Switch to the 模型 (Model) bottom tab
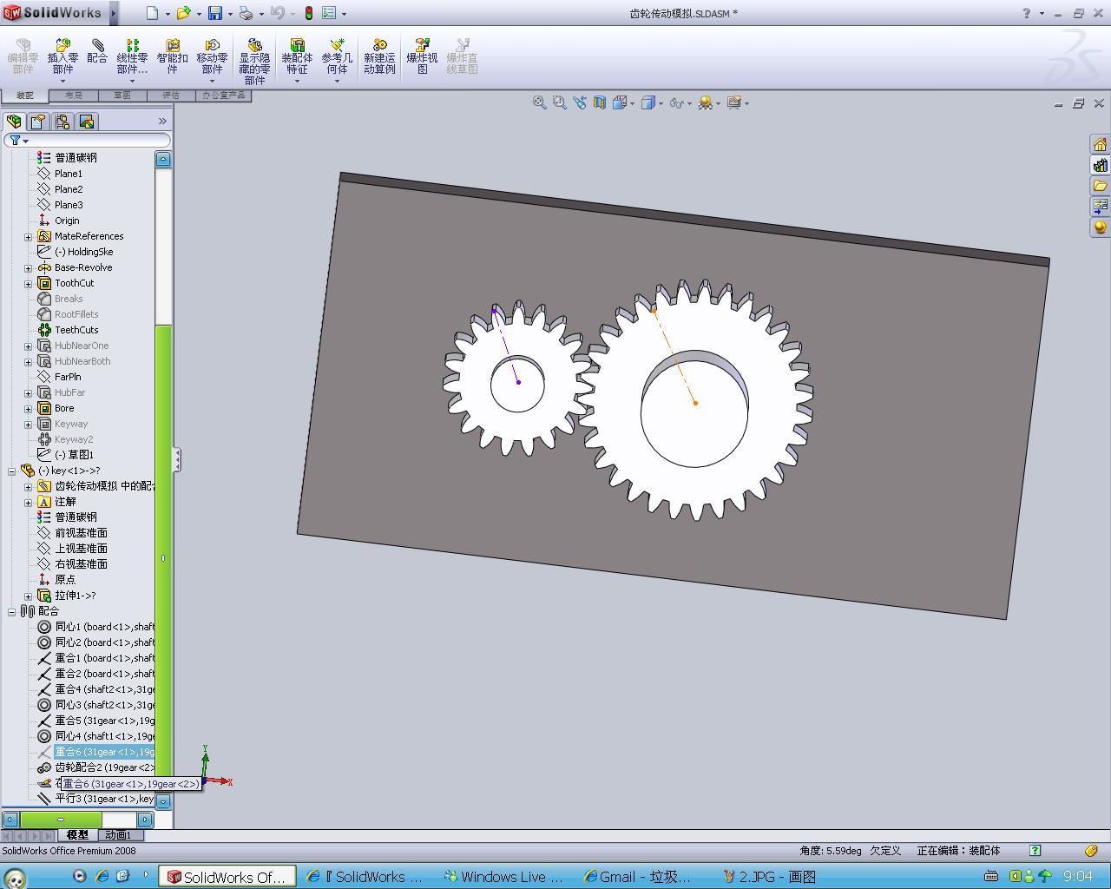Image resolution: width=1111 pixels, height=889 pixels. pyautogui.click(x=77, y=835)
